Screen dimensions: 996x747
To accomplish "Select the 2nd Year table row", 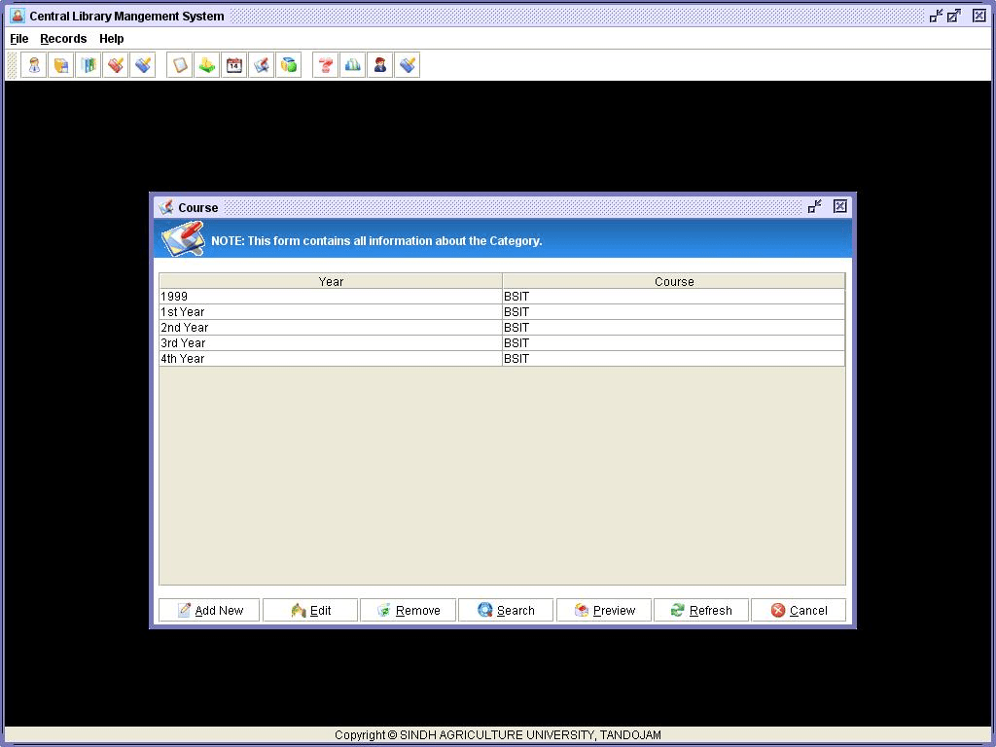I will (331, 328).
